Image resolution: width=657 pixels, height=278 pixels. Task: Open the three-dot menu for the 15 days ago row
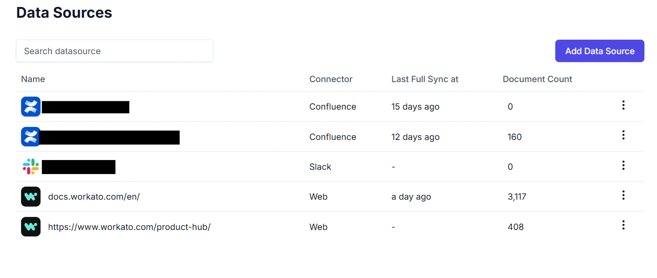[x=623, y=105]
